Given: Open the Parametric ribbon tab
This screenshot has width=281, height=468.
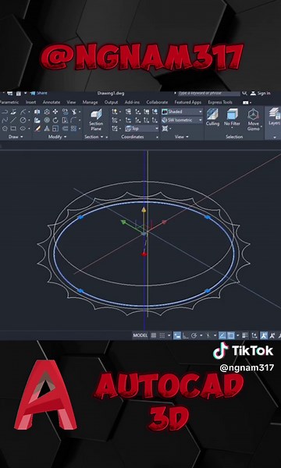Looking at the screenshot, I should tap(9, 102).
